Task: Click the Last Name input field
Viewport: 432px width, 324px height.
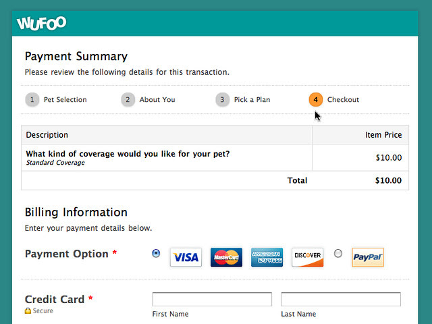Action: pos(341,299)
